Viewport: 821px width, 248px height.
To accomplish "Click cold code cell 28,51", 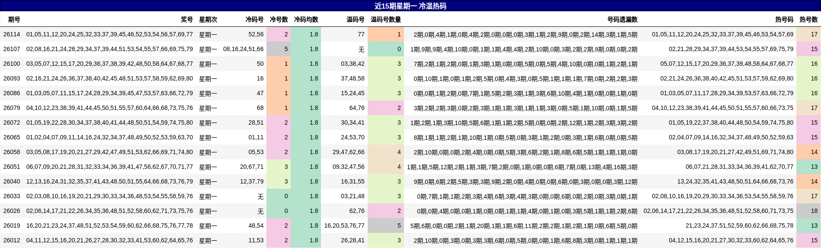I will point(256,122).
